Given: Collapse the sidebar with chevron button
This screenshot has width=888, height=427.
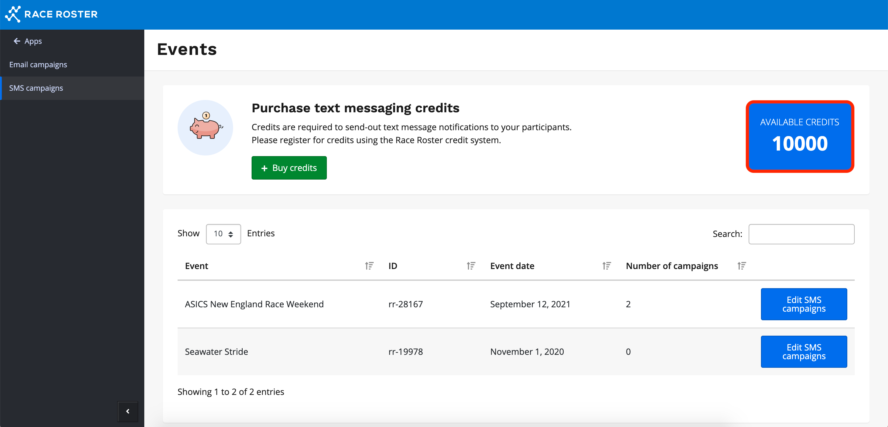Looking at the screenshot, I should (x=128, y=411).
